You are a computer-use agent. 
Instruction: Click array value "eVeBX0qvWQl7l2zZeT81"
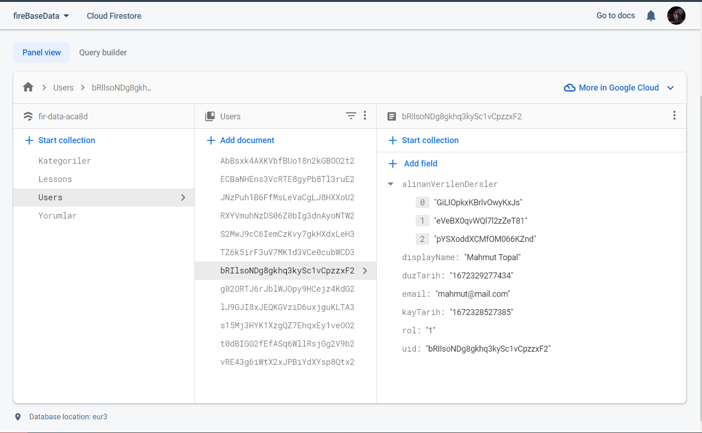[x=481, y=221]
